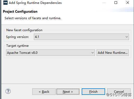Click the 'Target runtime' group label

tap(17, 46)
